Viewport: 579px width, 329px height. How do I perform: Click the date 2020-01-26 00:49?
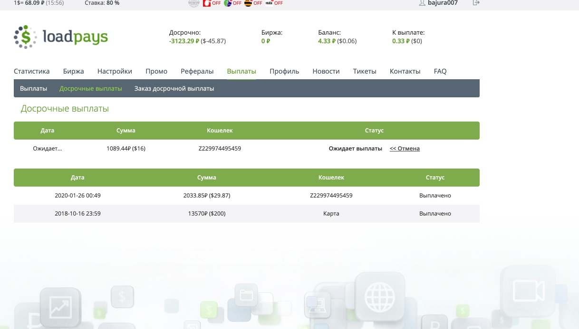(77, 196)
